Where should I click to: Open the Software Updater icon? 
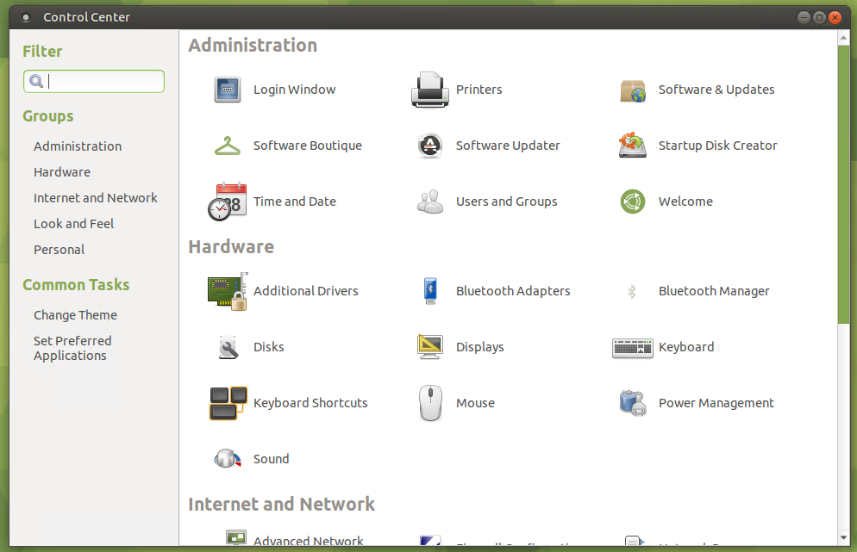point(430,146)
